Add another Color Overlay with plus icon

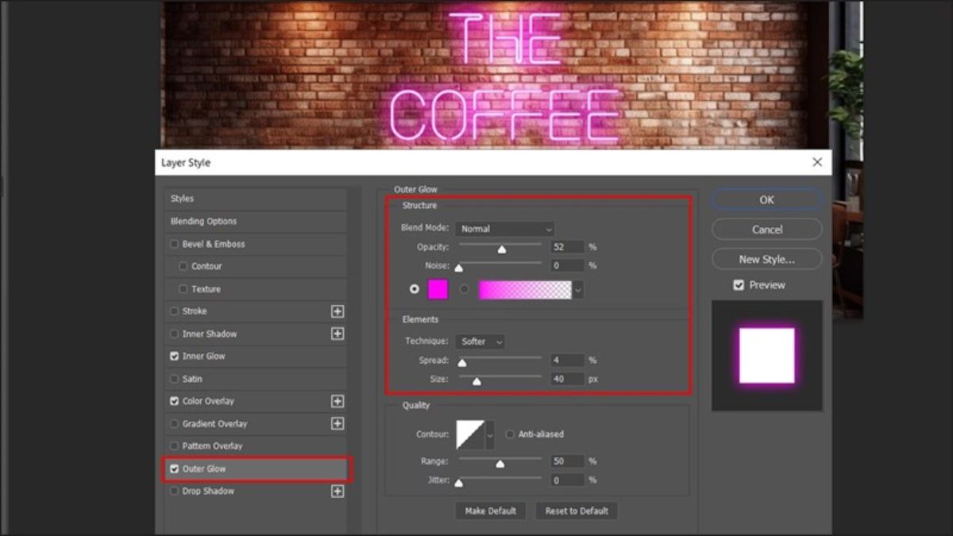point(338,401)
